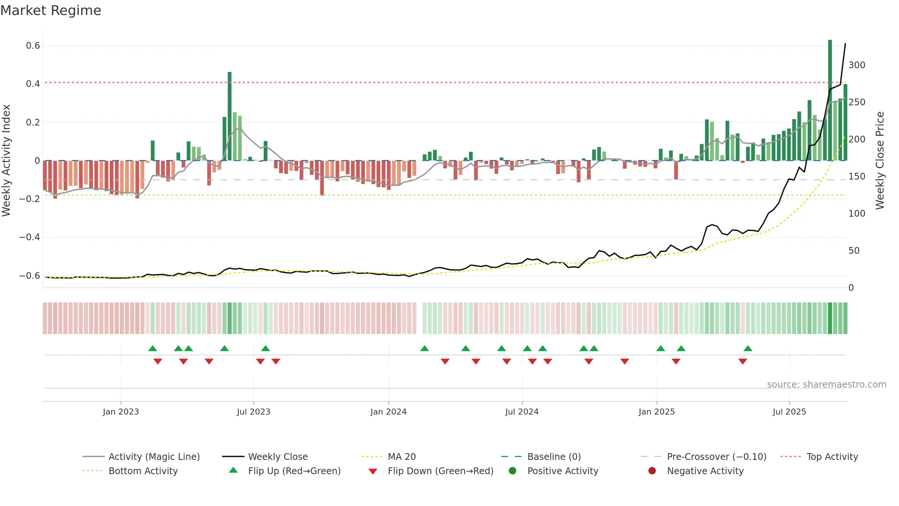Click the 250 tick on the price axis

857,102
